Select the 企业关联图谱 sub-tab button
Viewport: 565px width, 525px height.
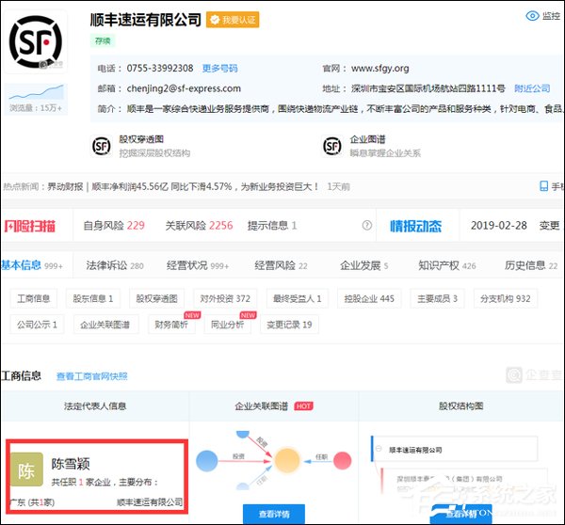pyautogui.click(x=105, y=325)
